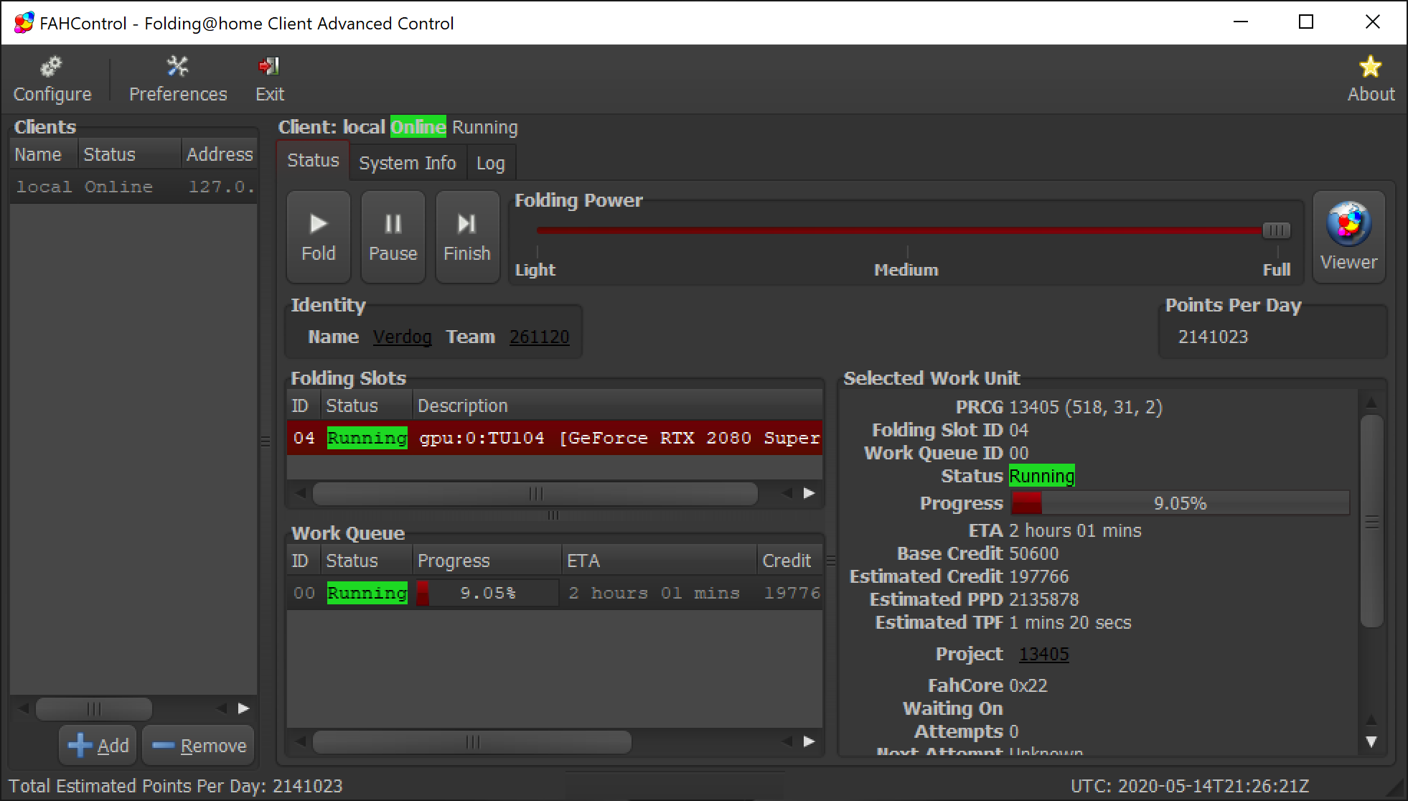Open team 261120 link
This screenshot has width=1408, height=801.
tap(539, 337)
